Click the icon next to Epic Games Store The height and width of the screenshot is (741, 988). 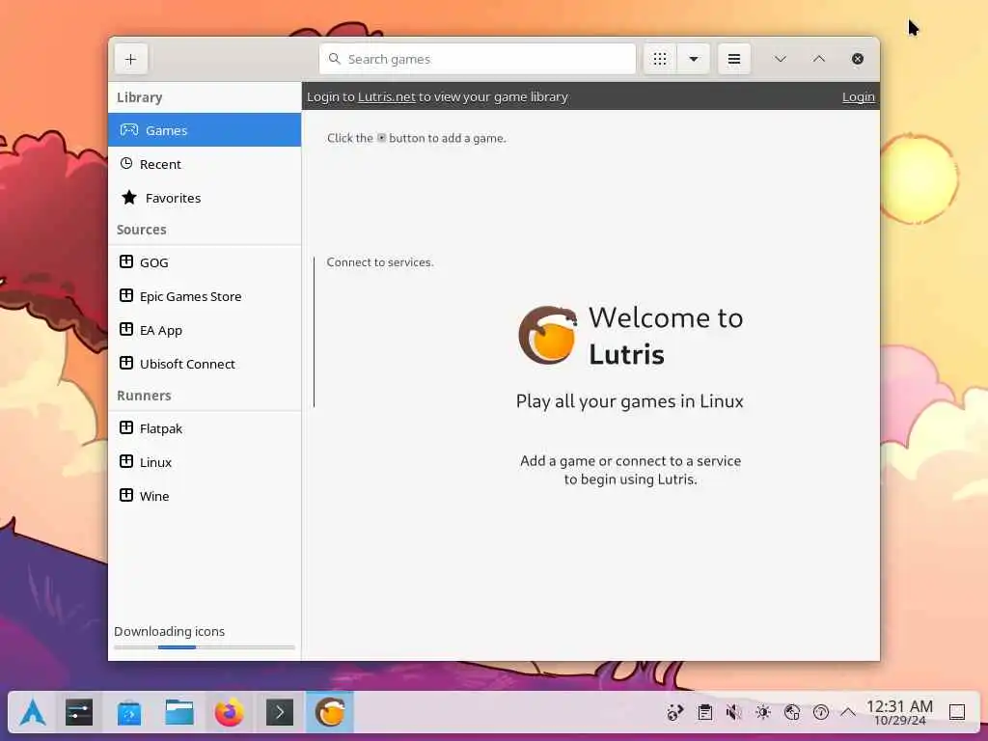coord(126,295)
